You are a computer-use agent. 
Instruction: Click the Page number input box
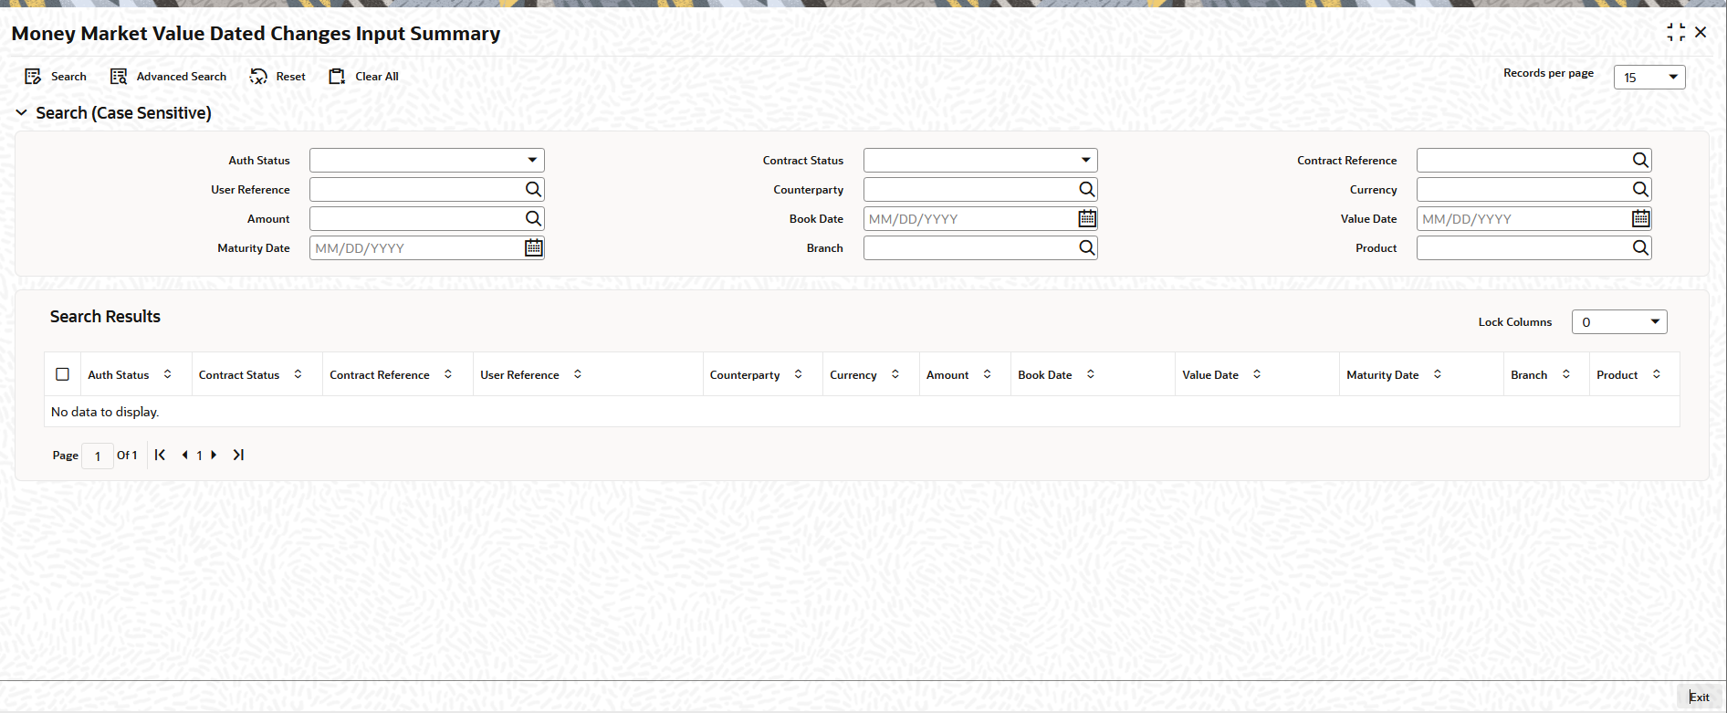tap(98, 456)
